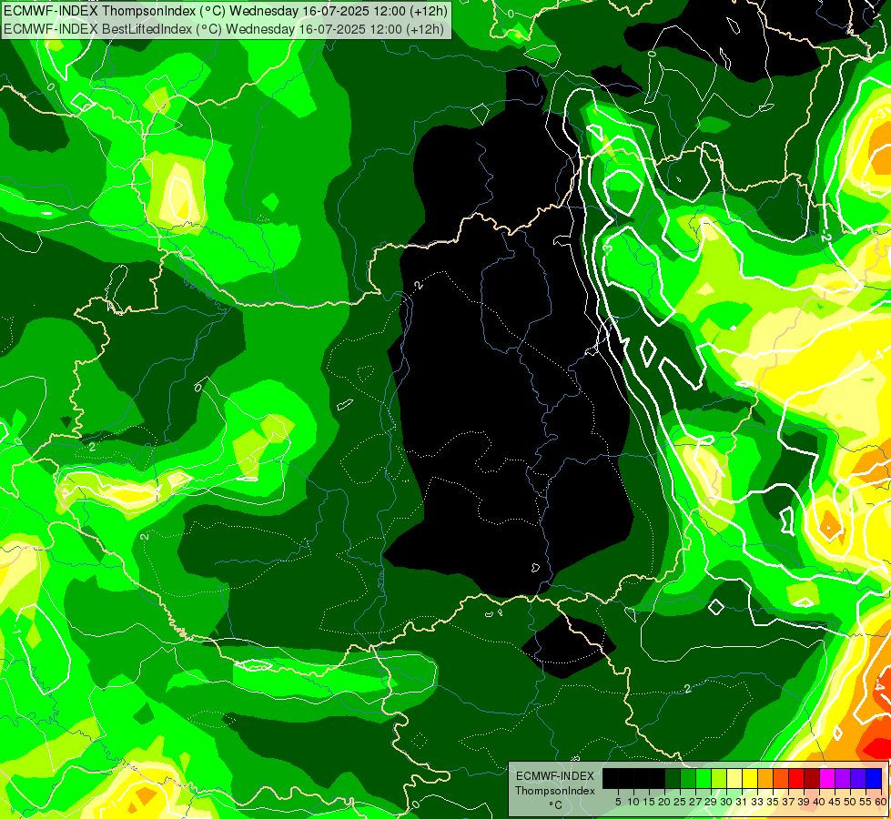Pick the dark red legend swatch (39–40)
891x819 pixels.
coord(812,778)
